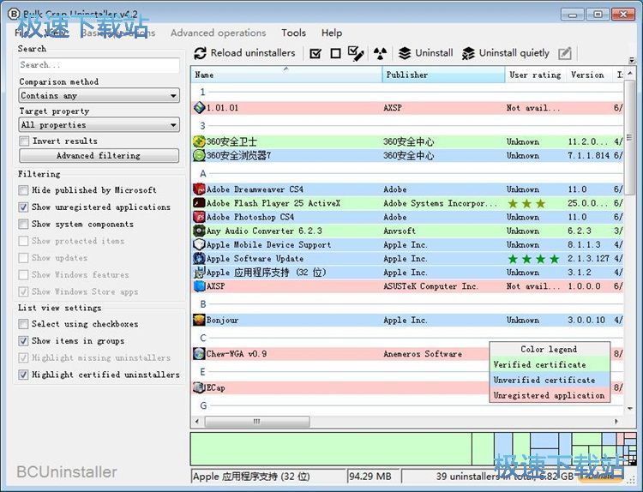Uncheck Highlight certified uninstallers option
The width and height of the screenshot is (643, 492).
point(24,375)
